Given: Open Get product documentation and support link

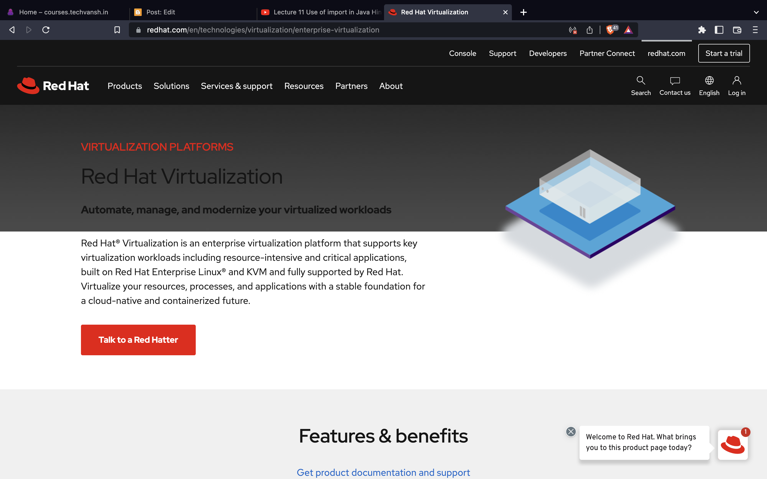Looking at the screenshot, I should pyautogui.click(x=383, y=472).
